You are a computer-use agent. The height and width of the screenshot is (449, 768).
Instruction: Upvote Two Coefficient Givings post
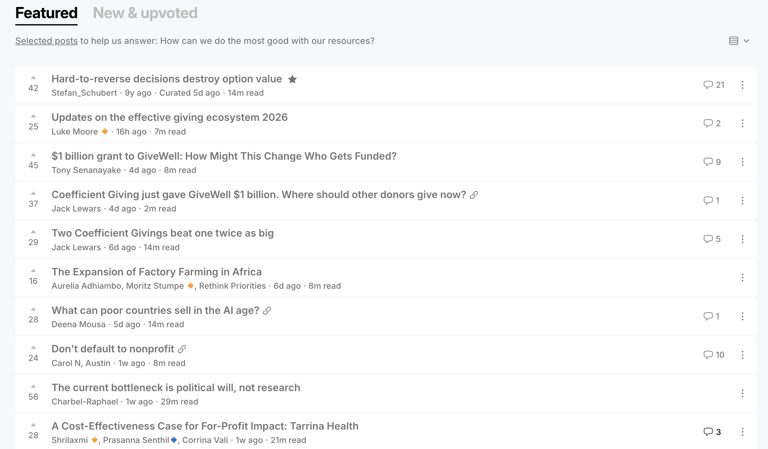coord(33,232)
